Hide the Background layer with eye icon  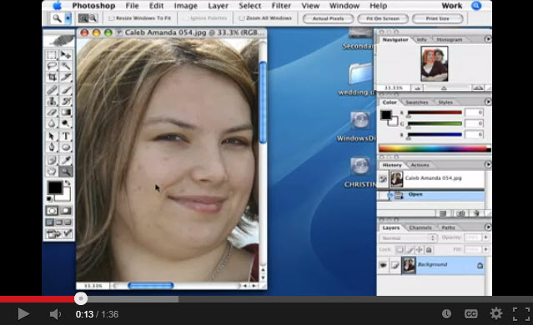tap(384, 265)
